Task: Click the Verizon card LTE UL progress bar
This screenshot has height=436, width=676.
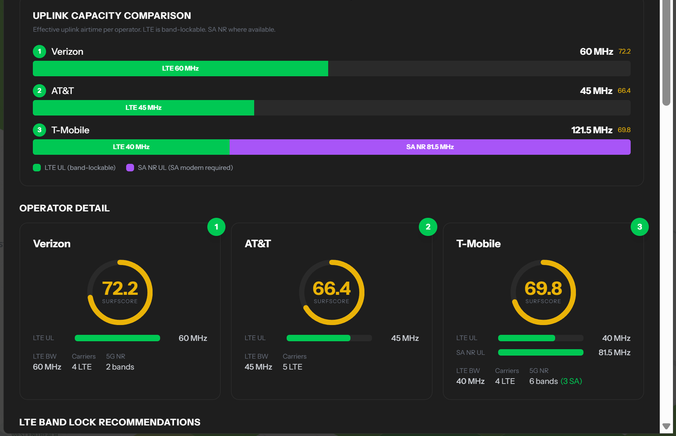Action: (x=117, y=338)
